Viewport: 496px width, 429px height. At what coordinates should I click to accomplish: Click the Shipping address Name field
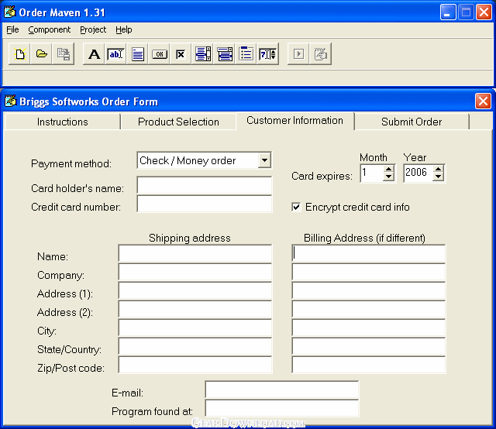point(195,253)
